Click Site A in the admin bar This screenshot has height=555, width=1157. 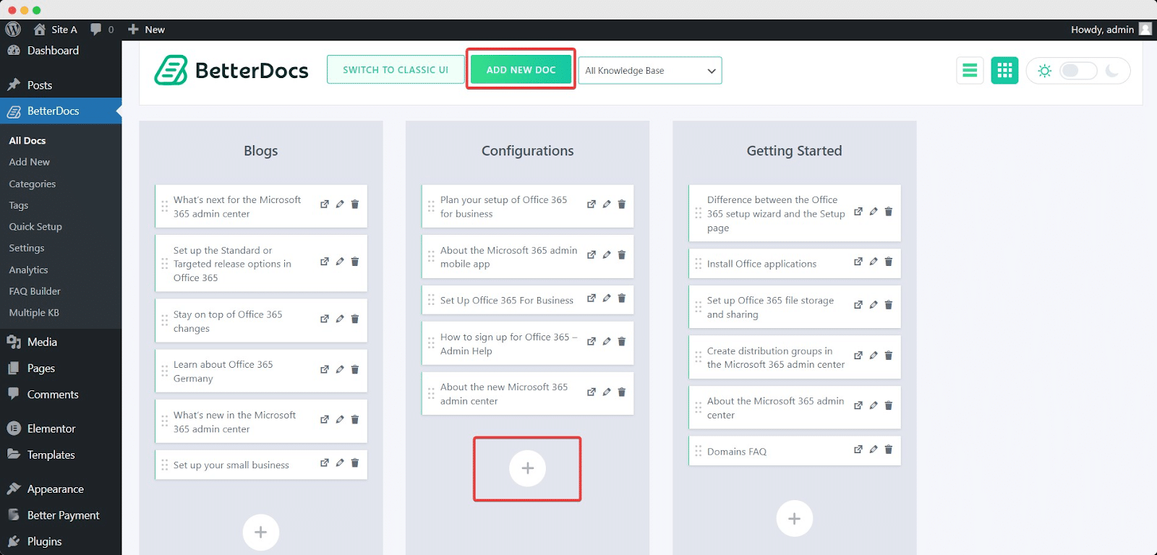pos(56,29)
